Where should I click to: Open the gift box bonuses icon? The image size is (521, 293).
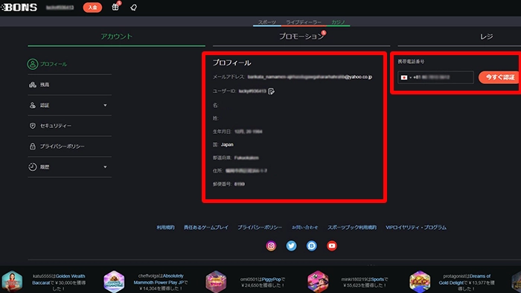(x=115, y=7)
